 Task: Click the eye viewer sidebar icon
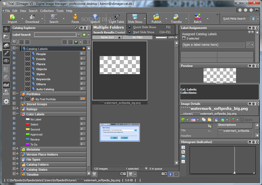pyautogui.click(x=6, y=61)
